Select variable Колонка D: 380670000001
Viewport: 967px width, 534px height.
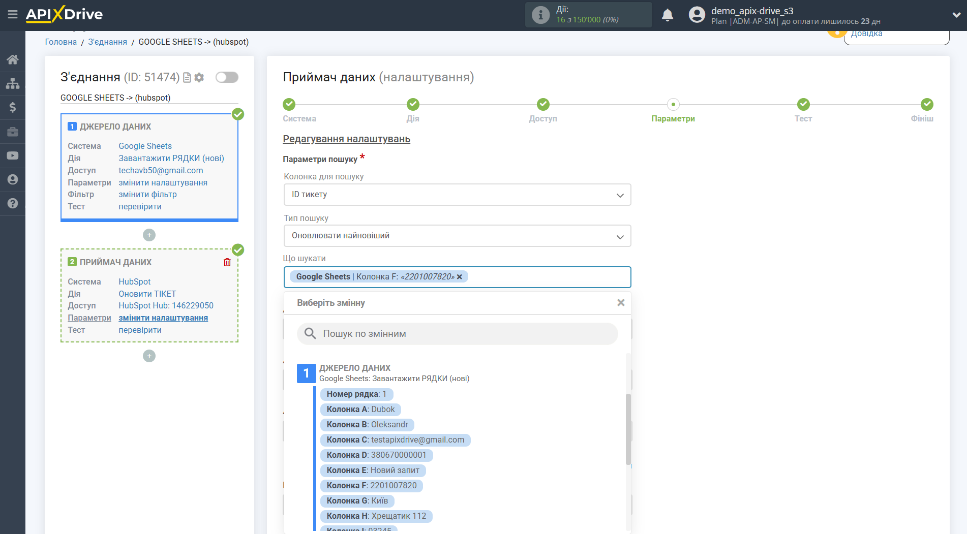click(x=376, y=455)
